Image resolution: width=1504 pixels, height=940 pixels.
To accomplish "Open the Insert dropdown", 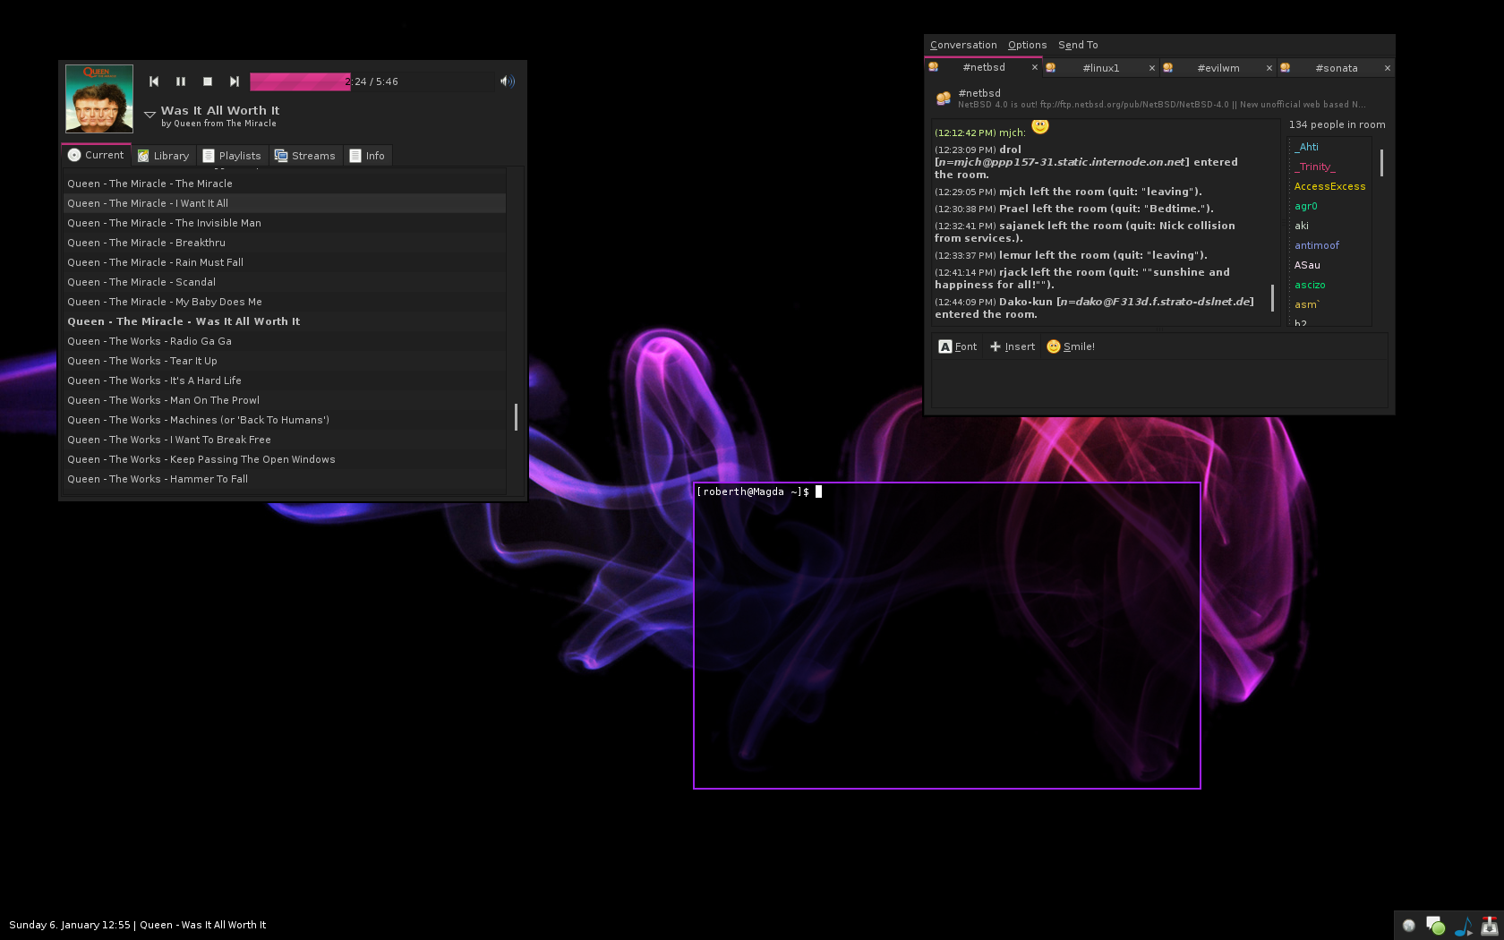I will (x=1013, y=346).
